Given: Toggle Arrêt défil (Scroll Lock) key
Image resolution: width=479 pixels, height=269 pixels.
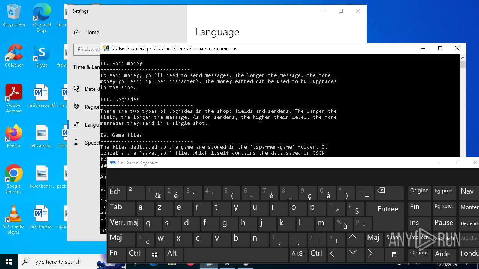Looking at the screenshot, I should tap(445, 239).
